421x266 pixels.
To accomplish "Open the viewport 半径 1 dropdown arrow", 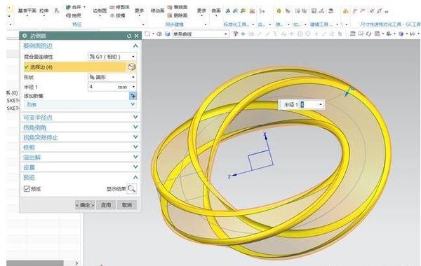I will tap(321, 105).
